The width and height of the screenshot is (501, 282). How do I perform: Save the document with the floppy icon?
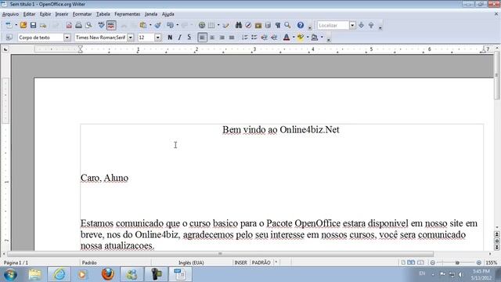(x=33, y=25)
